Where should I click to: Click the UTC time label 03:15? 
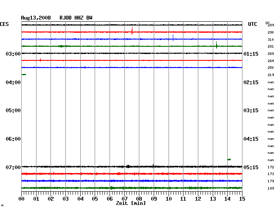pos(251,111)
